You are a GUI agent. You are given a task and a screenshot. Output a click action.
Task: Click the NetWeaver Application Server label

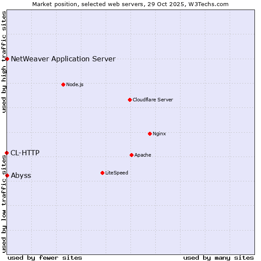tap(63, 59)
